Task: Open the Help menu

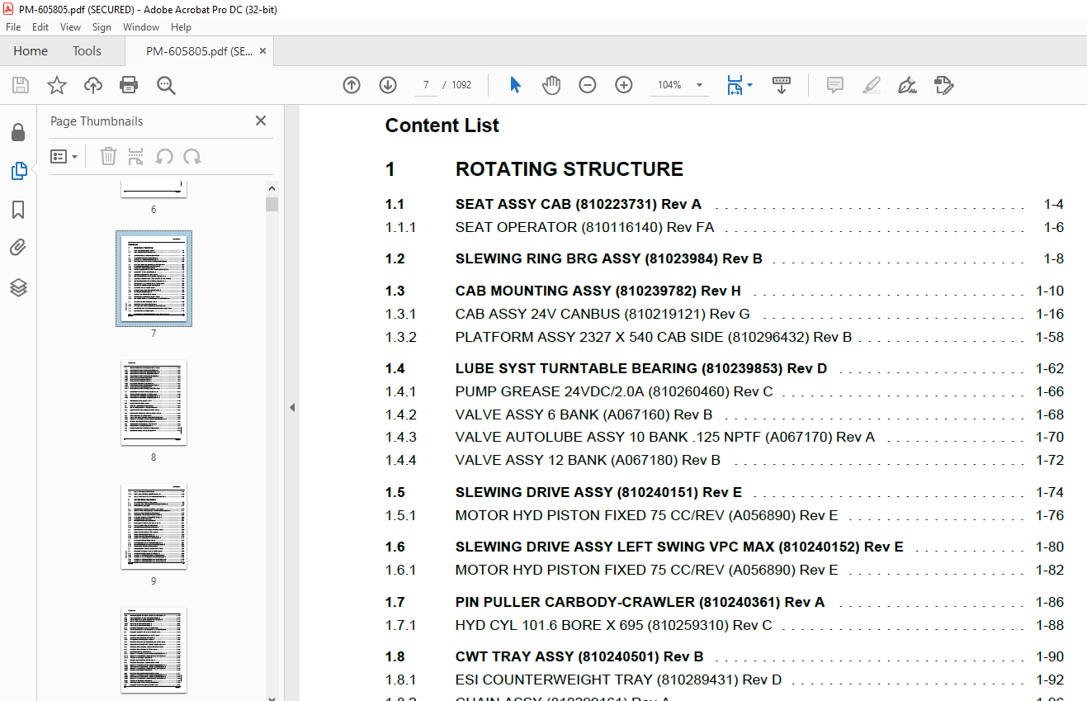Action: 181,27
